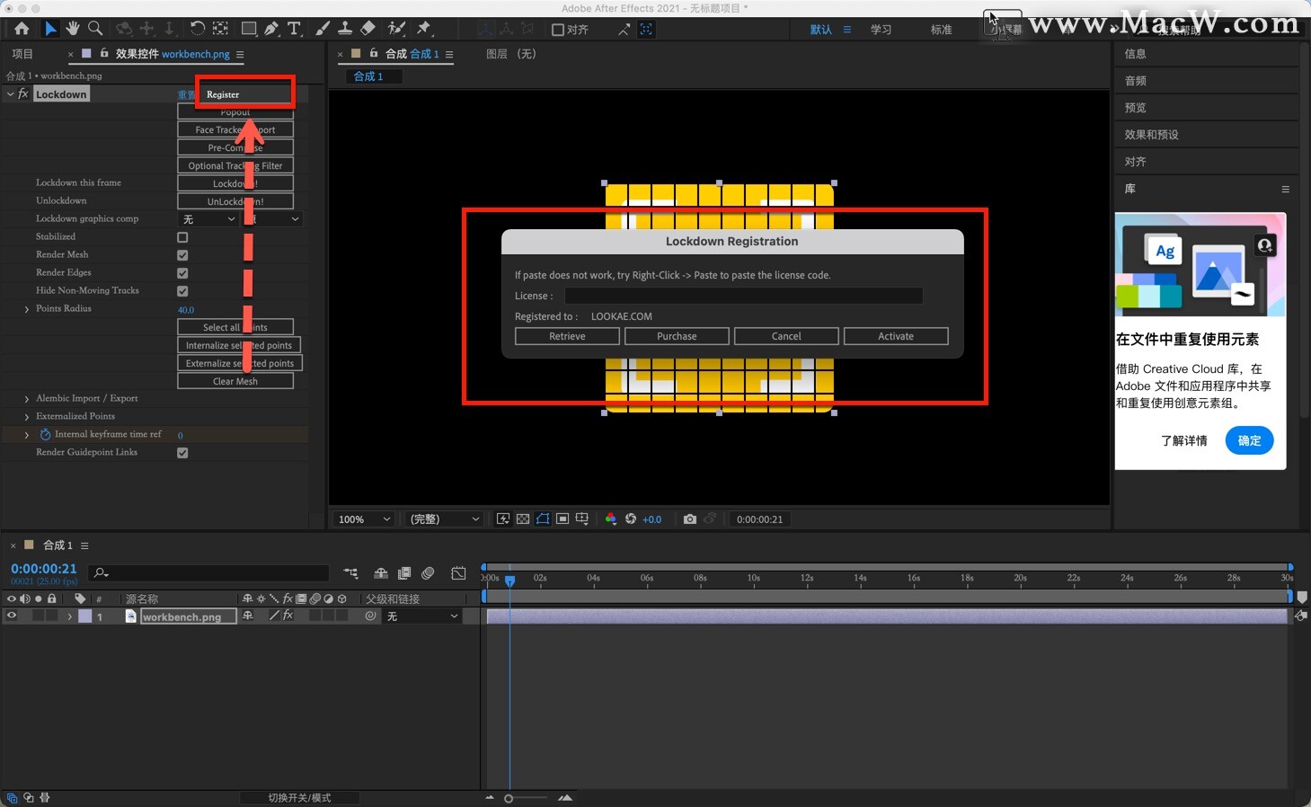The height and width of the screenshot is (807, 1311).
Task: Open the Home screen icon
Action: [x=22, y=29]
